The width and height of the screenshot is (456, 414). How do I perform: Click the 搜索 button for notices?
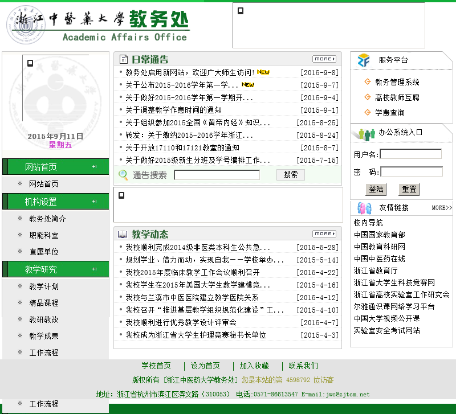pos(291,175)
